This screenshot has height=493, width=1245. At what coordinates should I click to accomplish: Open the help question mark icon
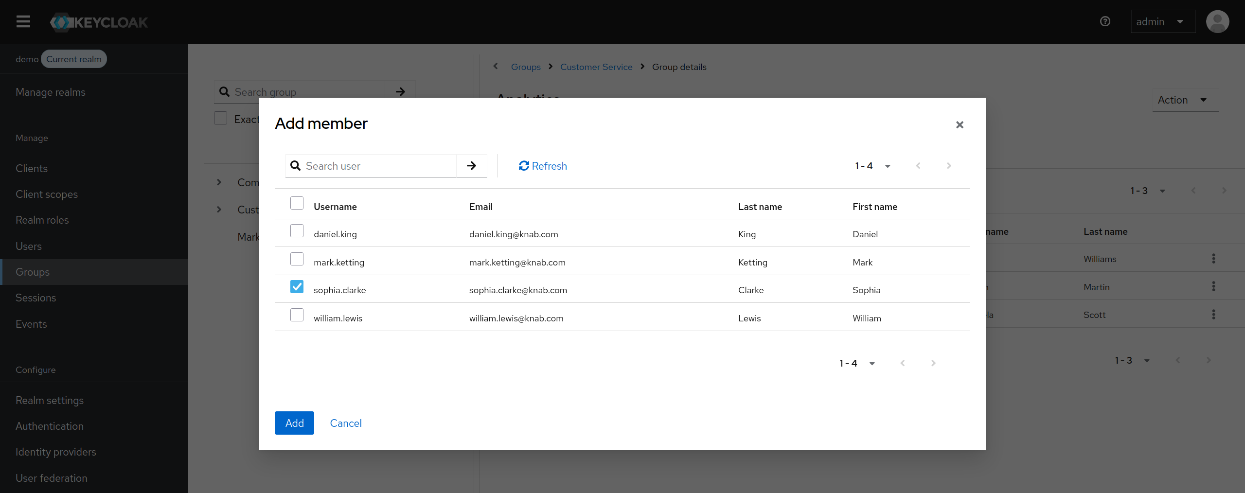(1105, 21)
